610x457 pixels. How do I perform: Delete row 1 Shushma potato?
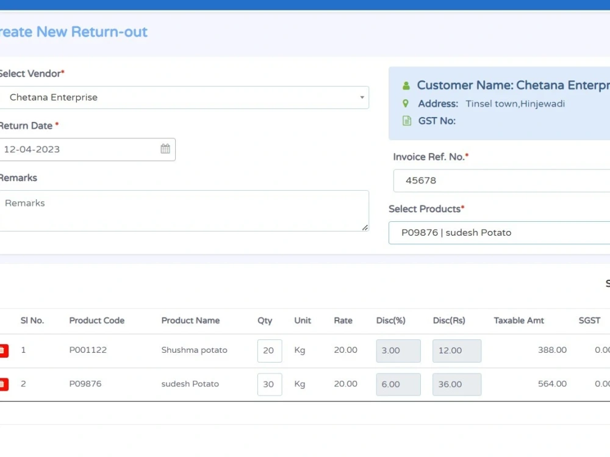4,350
